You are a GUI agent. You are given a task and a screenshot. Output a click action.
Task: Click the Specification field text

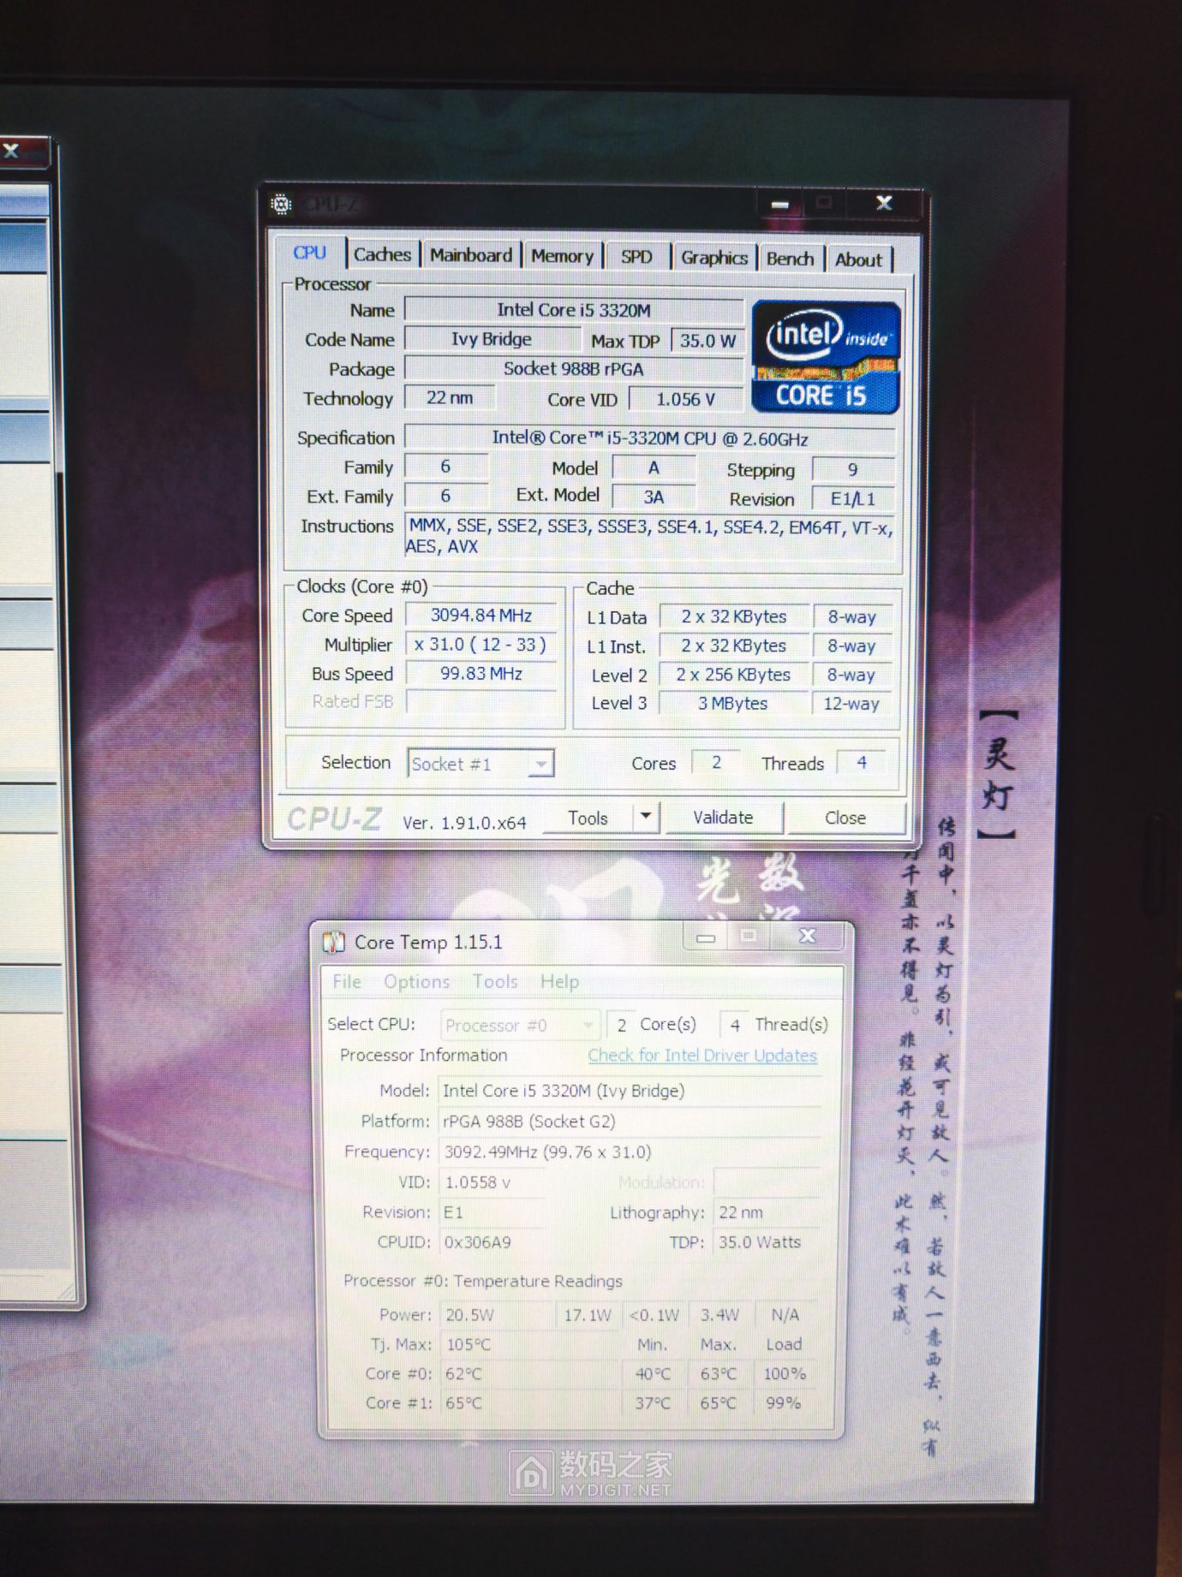pos(650,438)
